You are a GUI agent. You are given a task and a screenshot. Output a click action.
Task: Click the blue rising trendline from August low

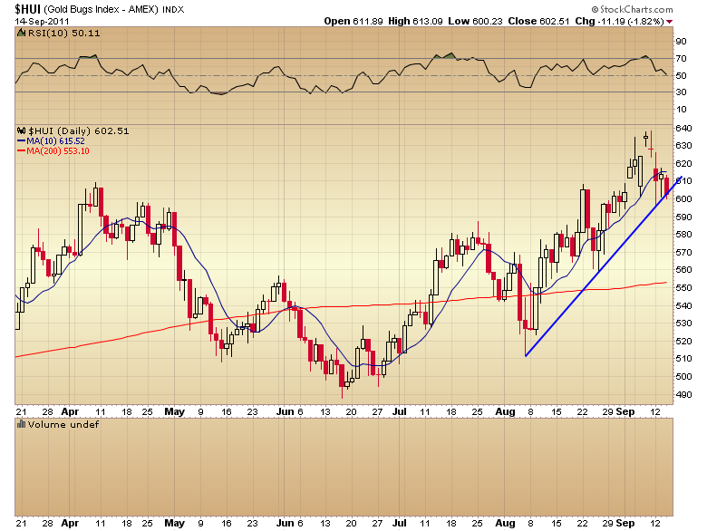pyautogui.click(x=604, y=266)
